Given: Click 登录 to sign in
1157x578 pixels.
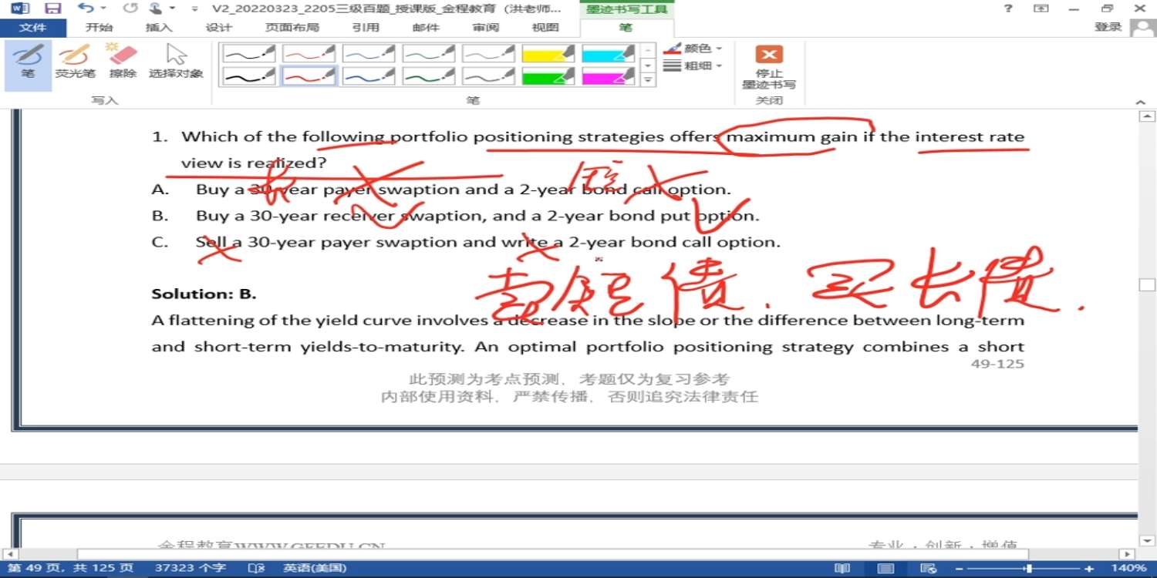Looking at the screenshot, I should pos(1108,27).
